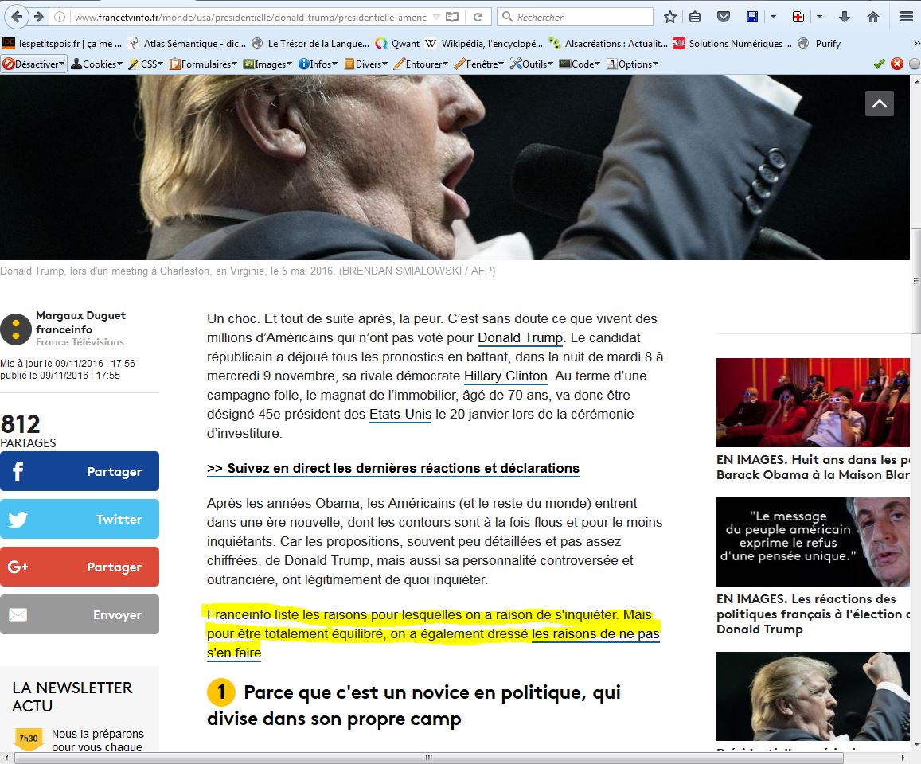Open the Purify bookmark
This screenshot has width=921, height=764.
[819, 44]
